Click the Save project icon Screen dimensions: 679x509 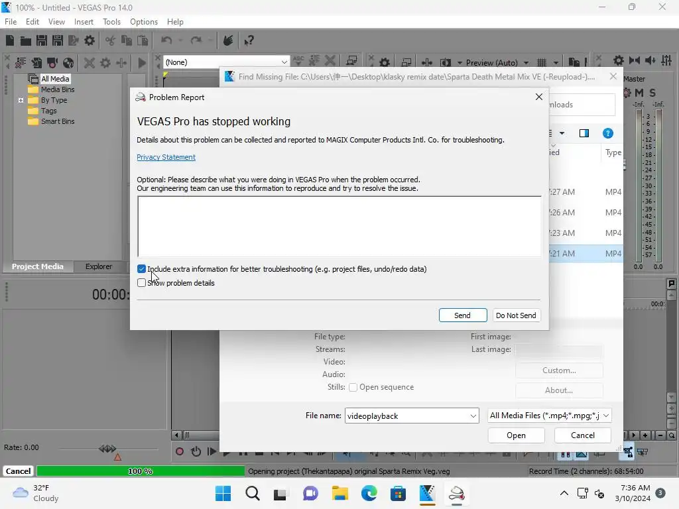[42, 40]
